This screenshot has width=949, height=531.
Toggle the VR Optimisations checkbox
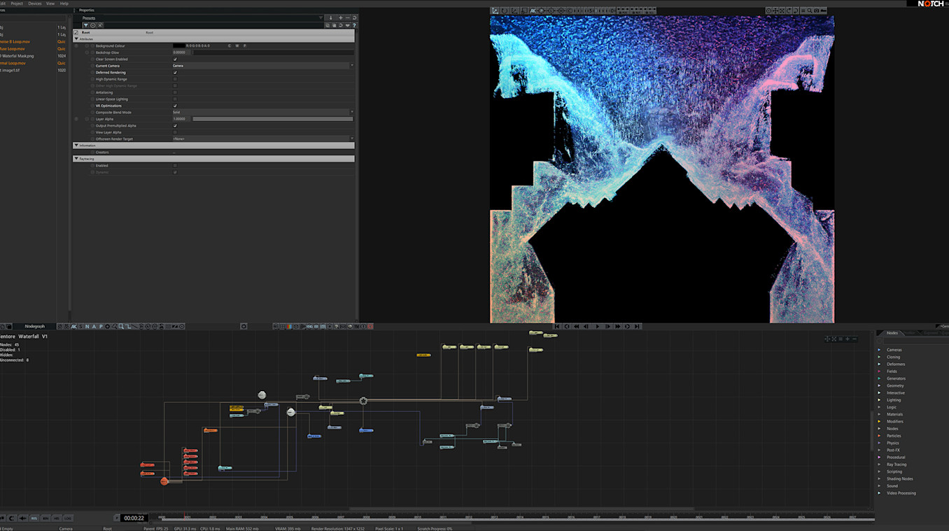point(175,106)
